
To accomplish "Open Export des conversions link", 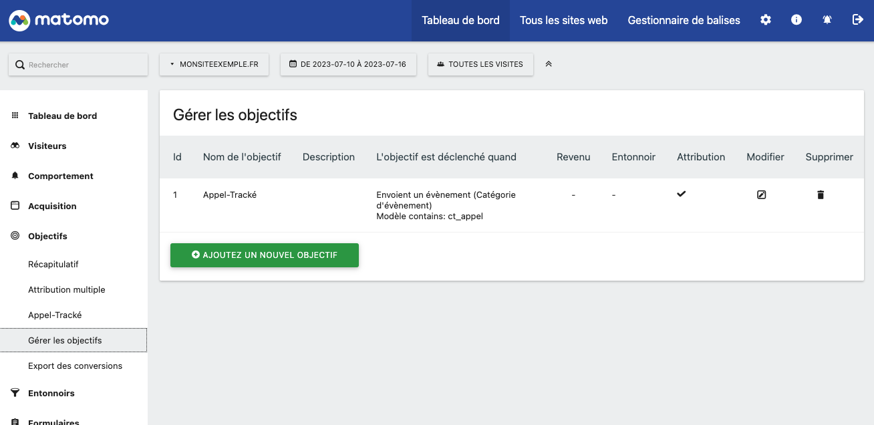I will click(75, 366).
